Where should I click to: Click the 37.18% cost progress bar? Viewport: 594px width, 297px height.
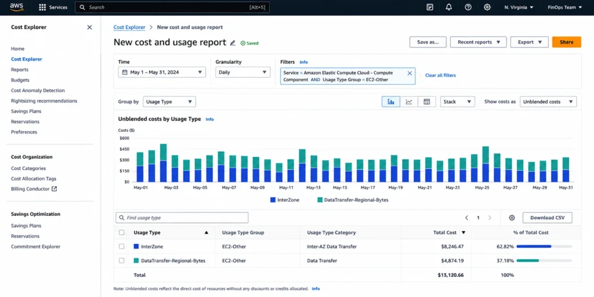click(544, 260)
